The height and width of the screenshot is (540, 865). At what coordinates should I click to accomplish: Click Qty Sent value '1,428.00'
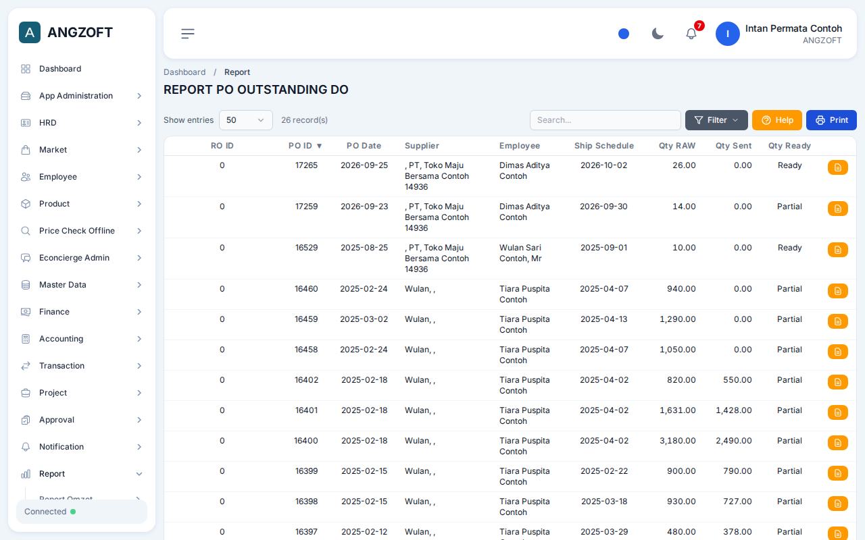click(734, 410)
